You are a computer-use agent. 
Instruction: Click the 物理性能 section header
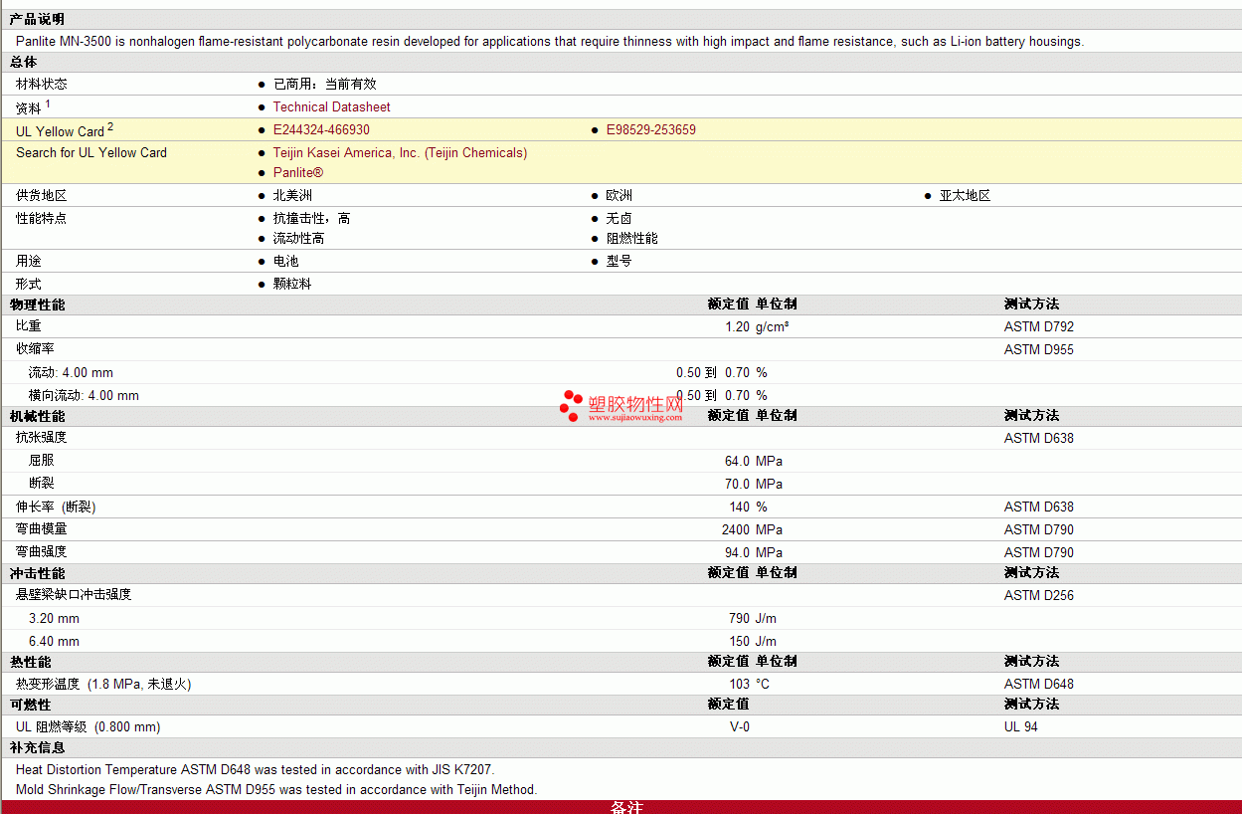click(37, 305)
